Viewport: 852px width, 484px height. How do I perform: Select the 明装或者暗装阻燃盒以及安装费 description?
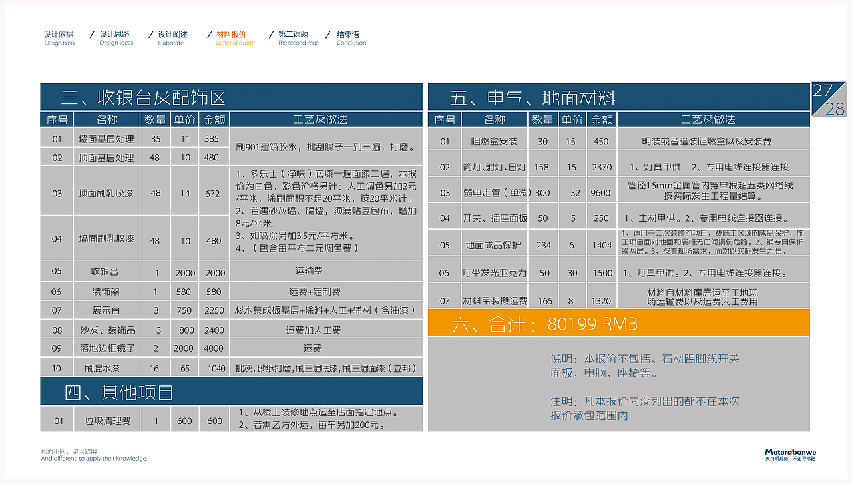coord(707,142)
